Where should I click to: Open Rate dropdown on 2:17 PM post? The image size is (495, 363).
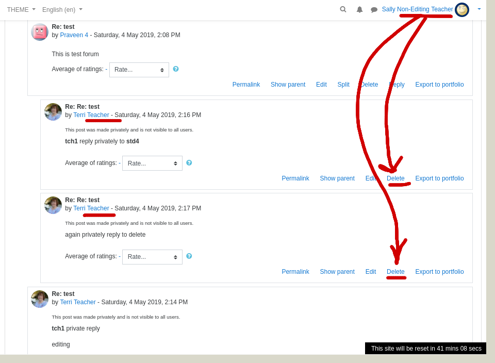tap(152, 257)
